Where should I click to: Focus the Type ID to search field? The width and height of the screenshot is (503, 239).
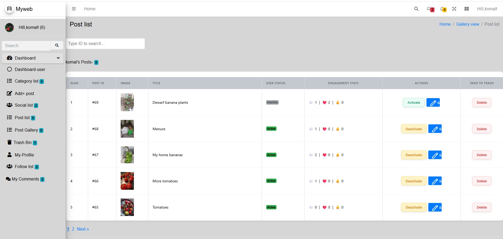pos(105,44)
